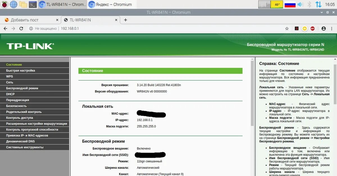Check the CPU temperature indicator 48°
Image resolution: width=337 pixels, height=176 pixels.
tap(277, 4)
